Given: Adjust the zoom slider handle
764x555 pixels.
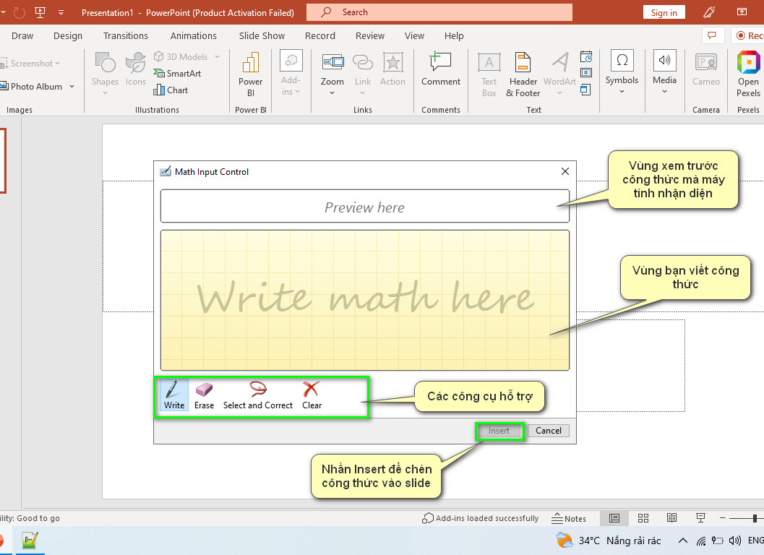Looking at the screenshot, I should (x=755, y=518).
